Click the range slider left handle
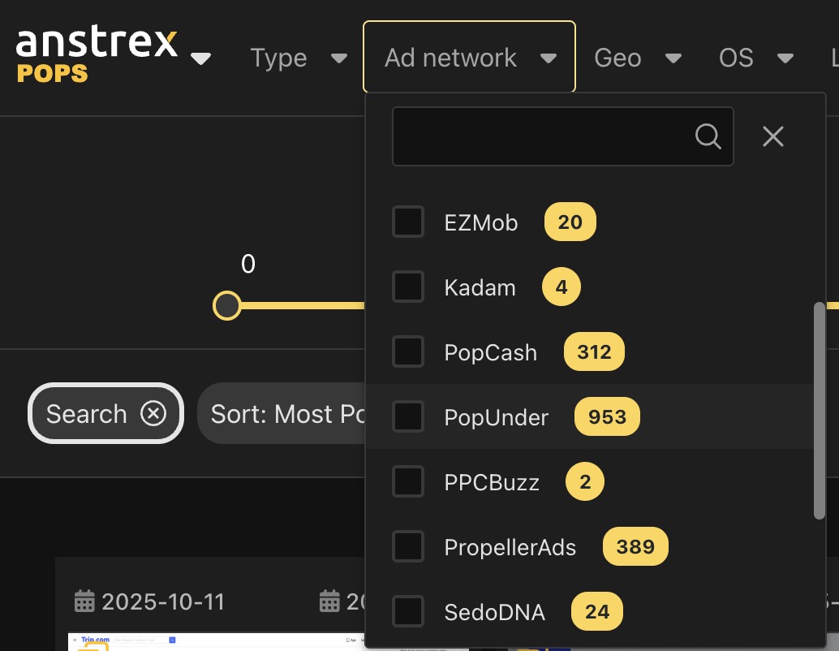Screen dimensions: 839x651 227,306
